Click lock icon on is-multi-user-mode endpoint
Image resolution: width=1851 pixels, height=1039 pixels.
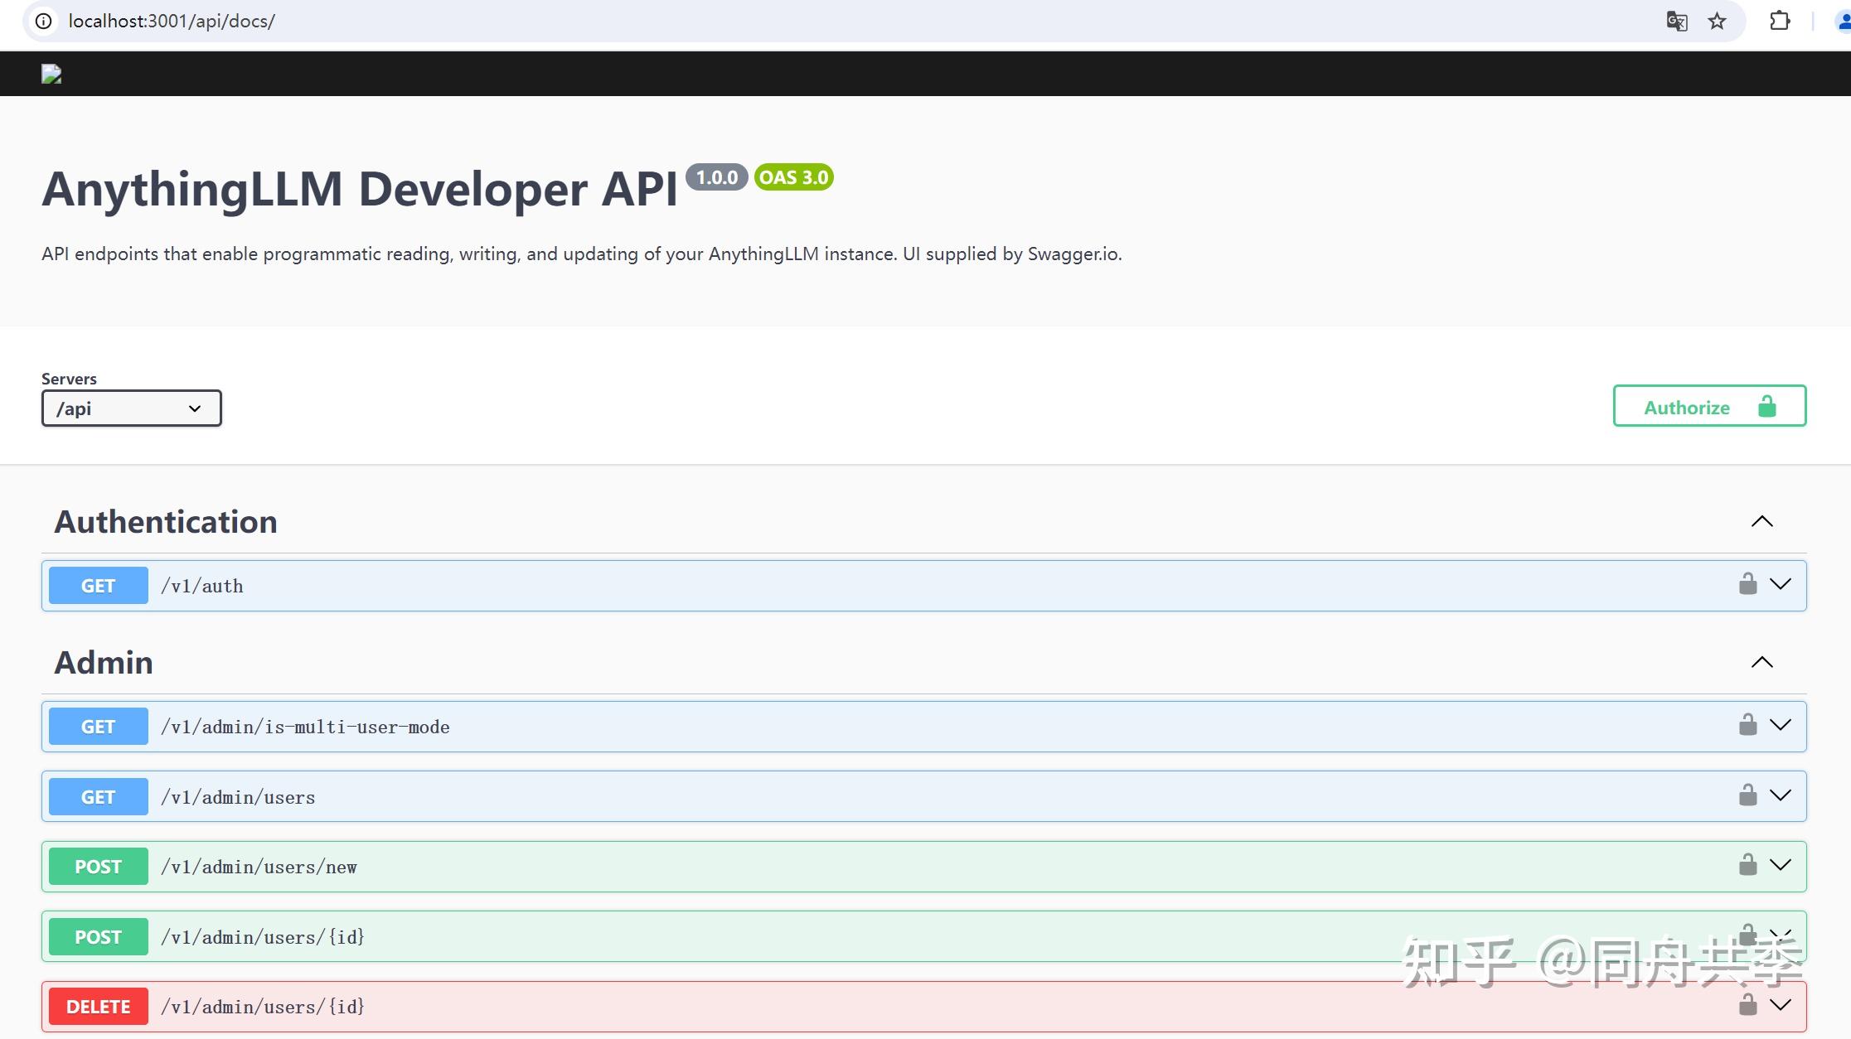pos(1747,725)
